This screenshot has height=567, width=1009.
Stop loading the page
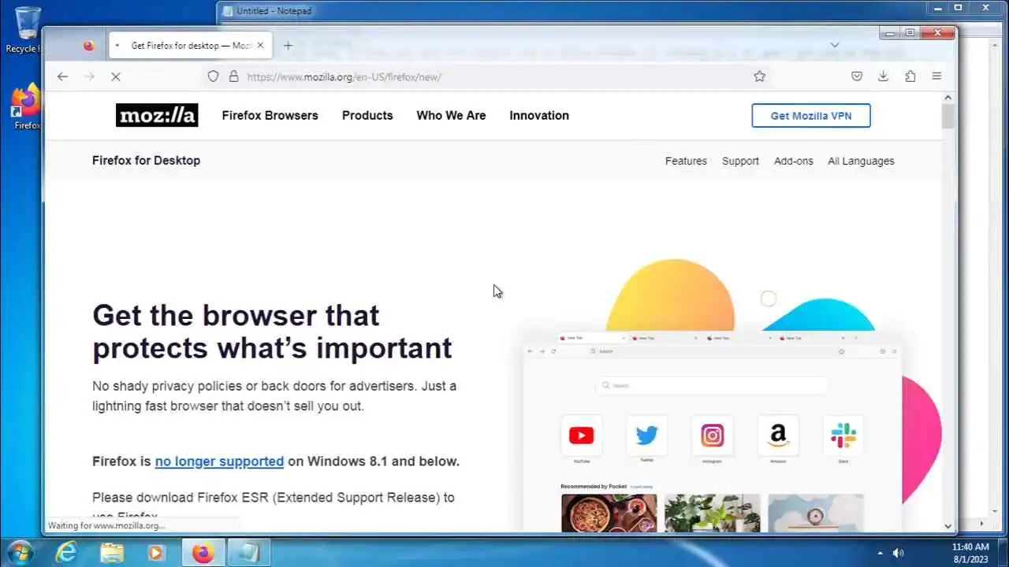(x=115, y=76)
